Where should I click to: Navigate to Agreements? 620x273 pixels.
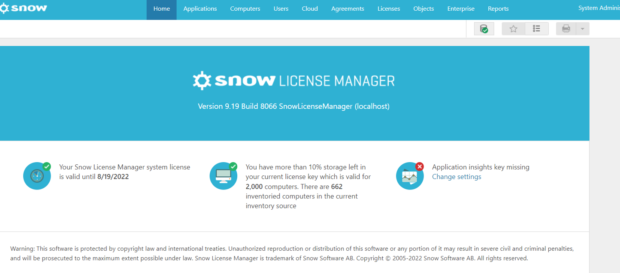[348, 9]
